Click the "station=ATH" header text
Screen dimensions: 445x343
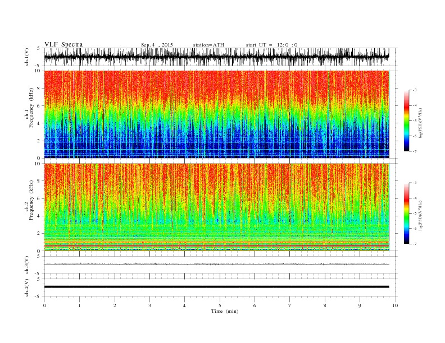[208, 45]
